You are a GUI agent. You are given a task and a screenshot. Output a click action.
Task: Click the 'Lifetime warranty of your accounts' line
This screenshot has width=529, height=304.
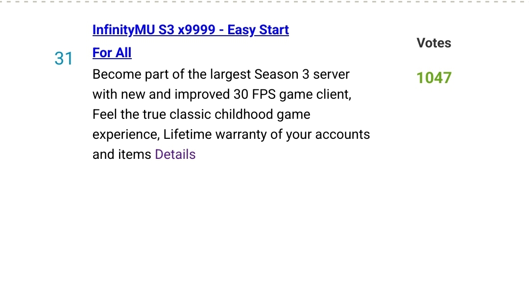[x=231, y=134]
